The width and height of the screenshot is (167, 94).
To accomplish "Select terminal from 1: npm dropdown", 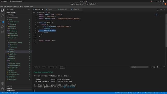I will tap(139, 67).
